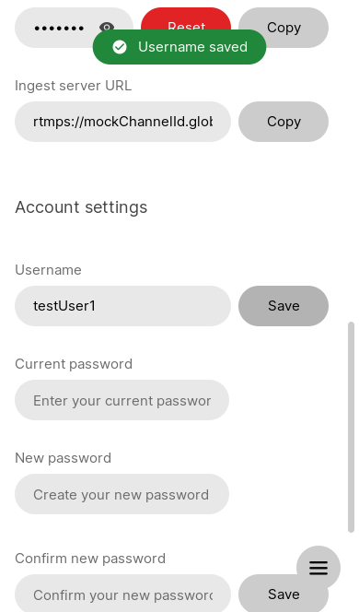
Task: Open the hamburger menu button
Action: pyautogui.click(x=318, y=568)
